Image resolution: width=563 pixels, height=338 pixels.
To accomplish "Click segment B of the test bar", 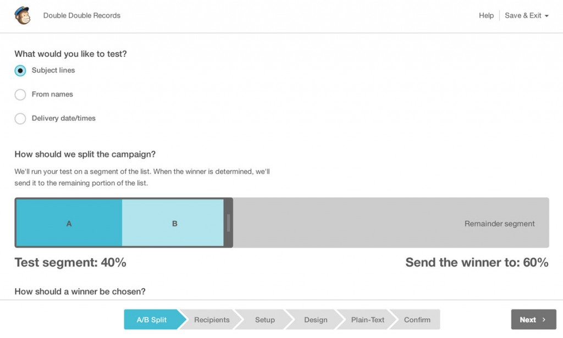I will (174, 223).
